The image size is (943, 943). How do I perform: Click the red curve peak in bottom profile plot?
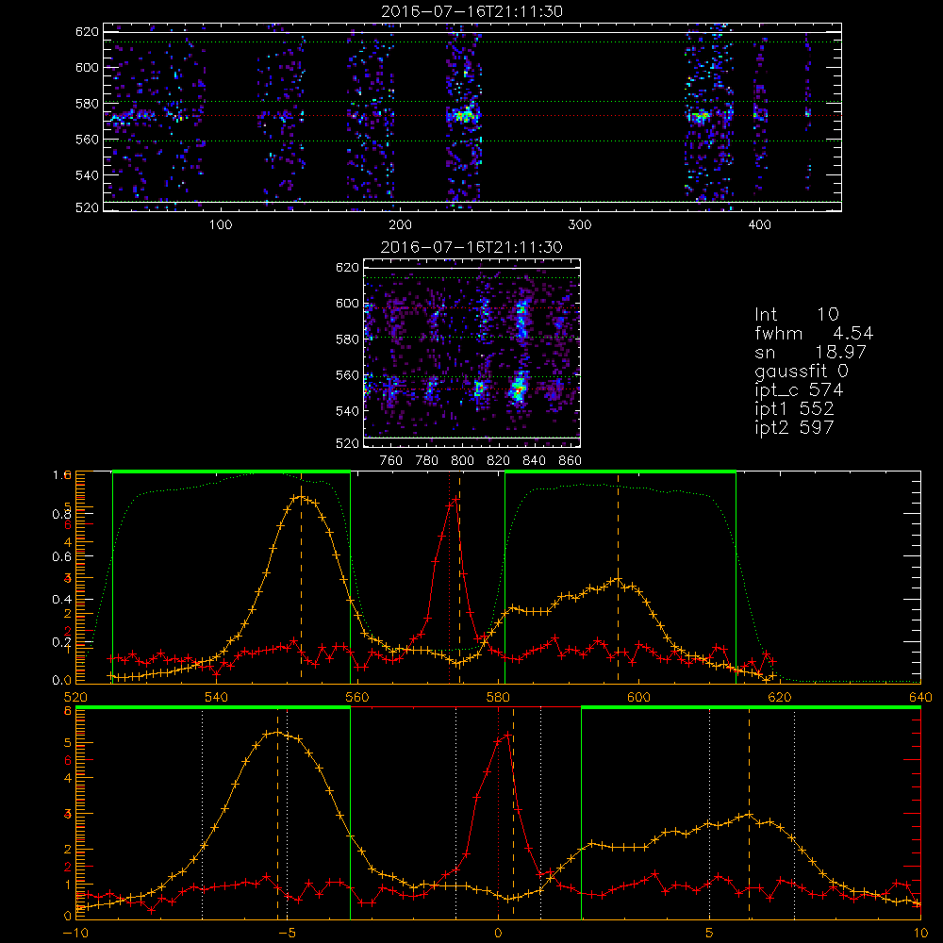tap(508, 735)
